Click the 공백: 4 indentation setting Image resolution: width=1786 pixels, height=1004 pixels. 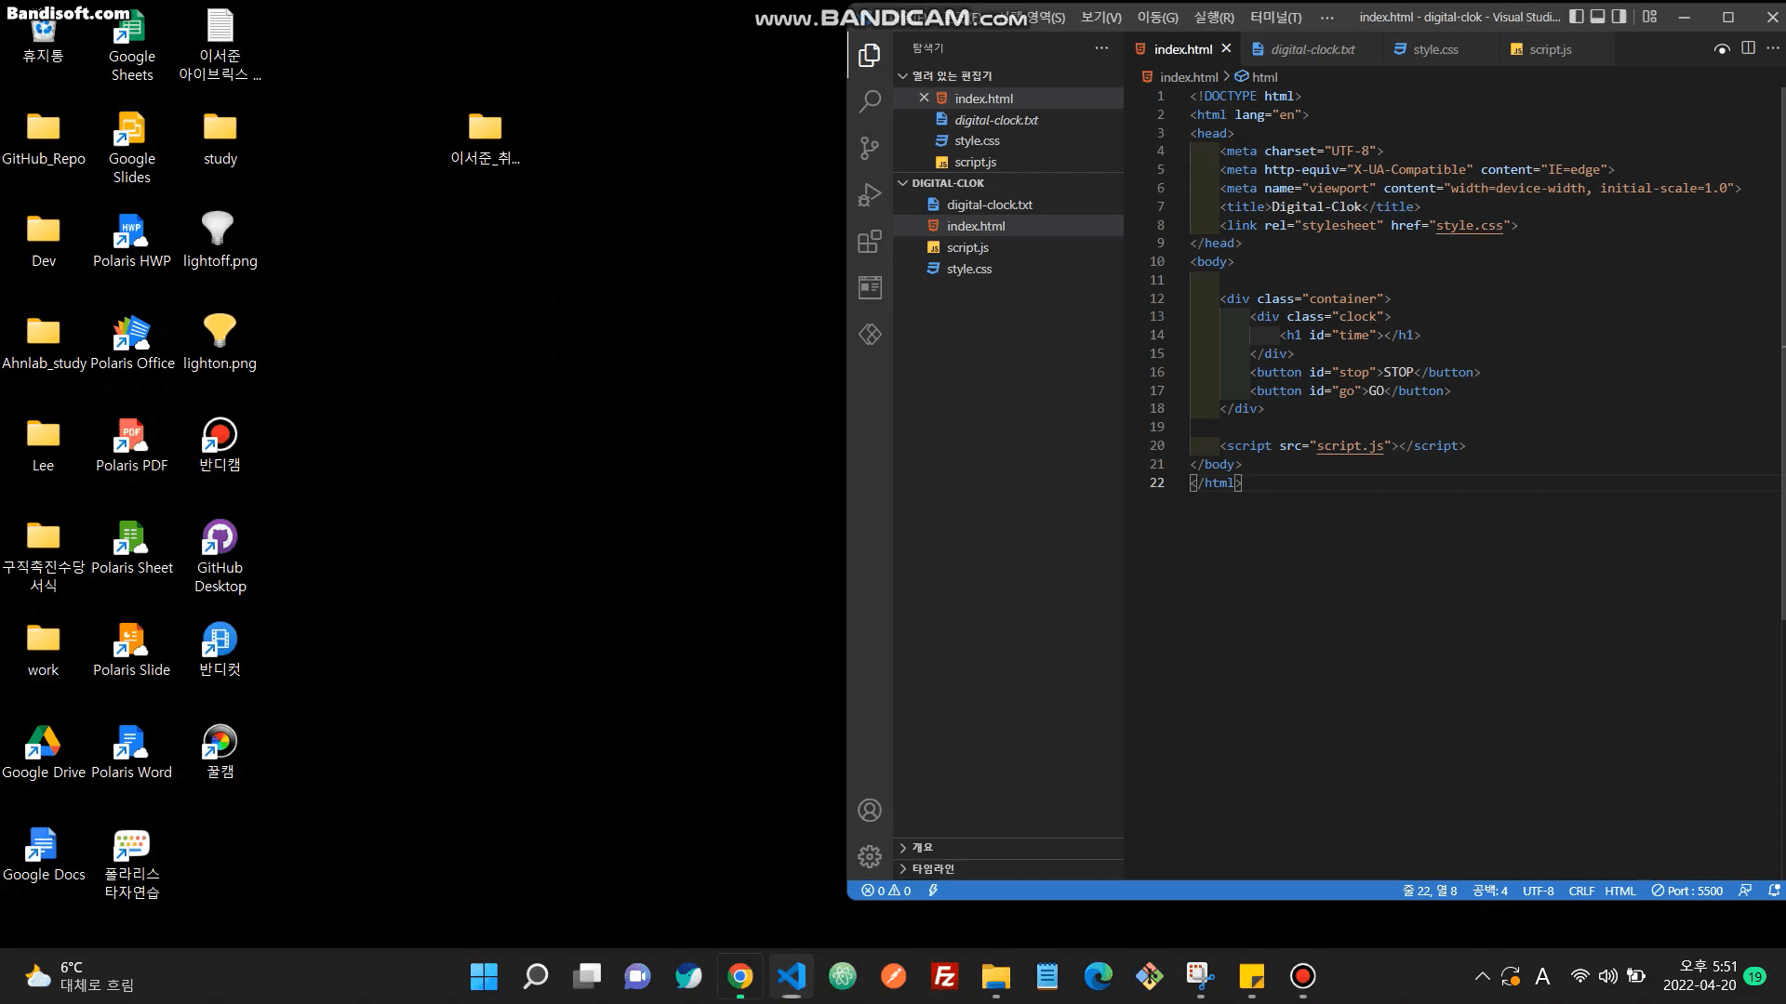(x=1489, y=891)
